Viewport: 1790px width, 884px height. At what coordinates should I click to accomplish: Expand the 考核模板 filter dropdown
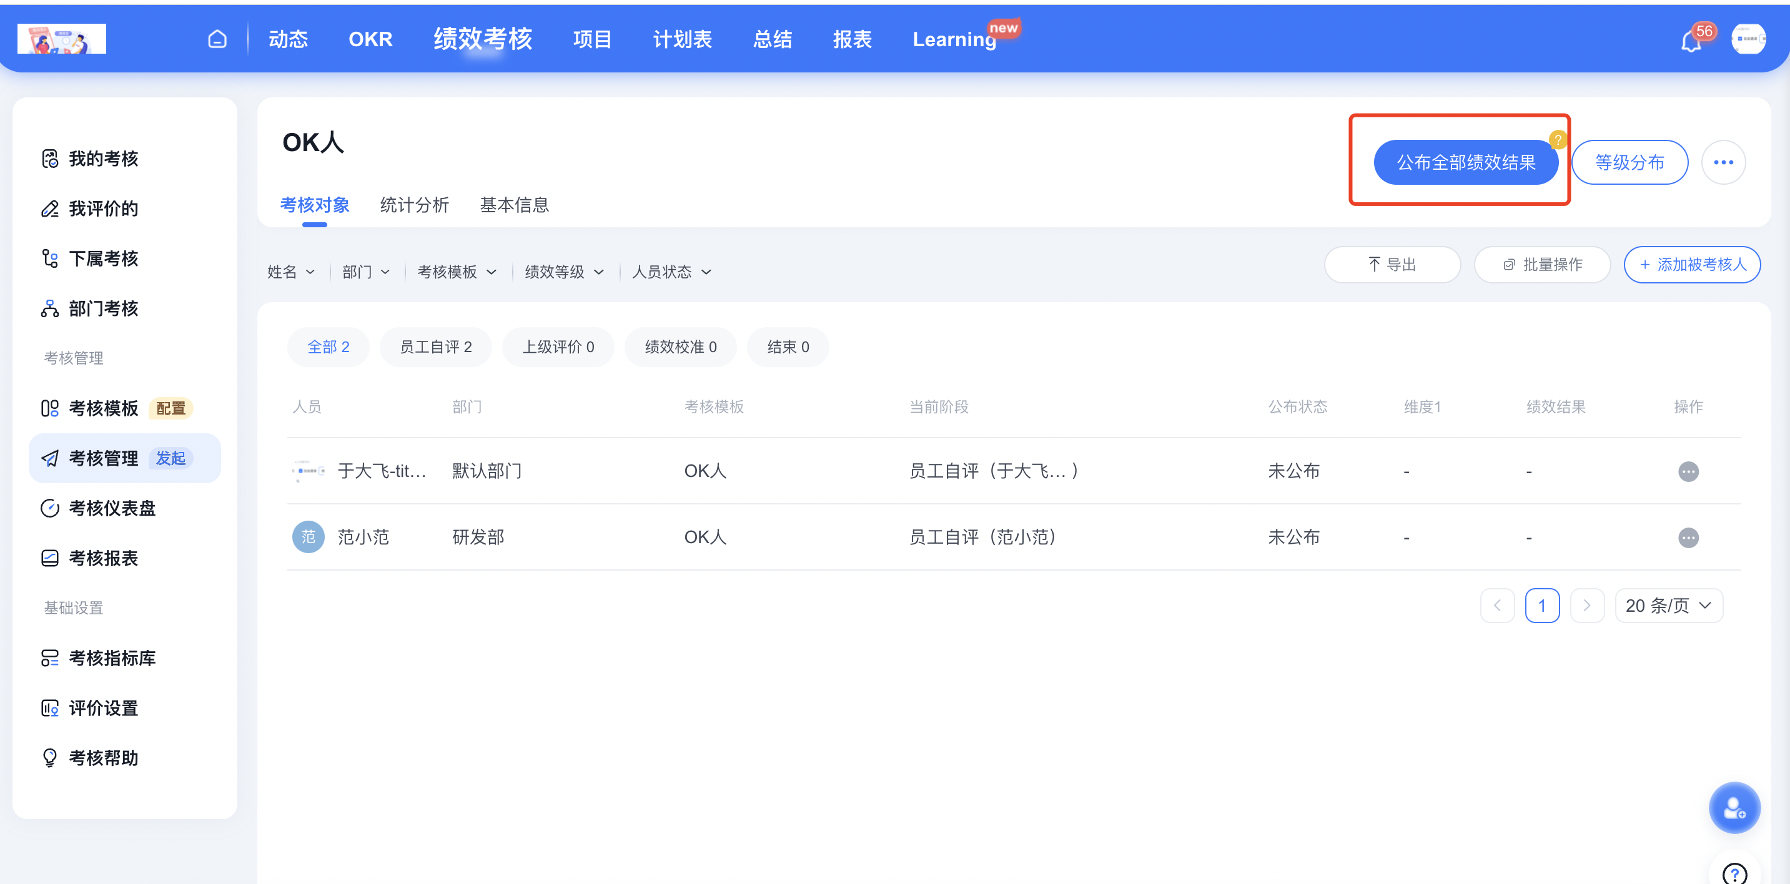coord(457,272)
